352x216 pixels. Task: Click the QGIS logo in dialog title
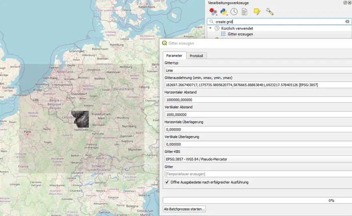[164, 43]
